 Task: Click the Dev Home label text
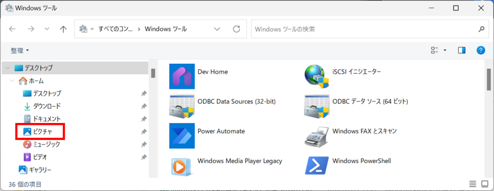(213, 72)
